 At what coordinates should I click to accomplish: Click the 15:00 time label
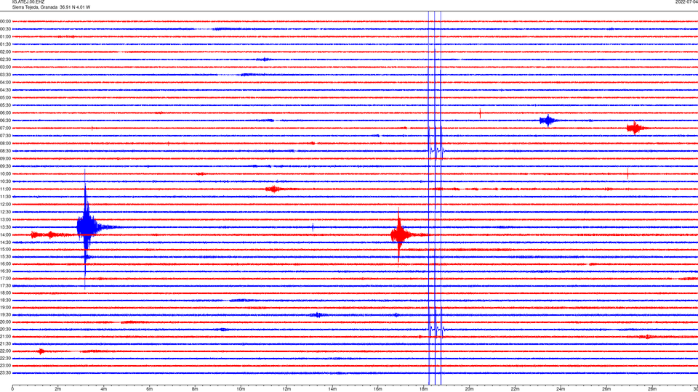click(x=5, y=250)
